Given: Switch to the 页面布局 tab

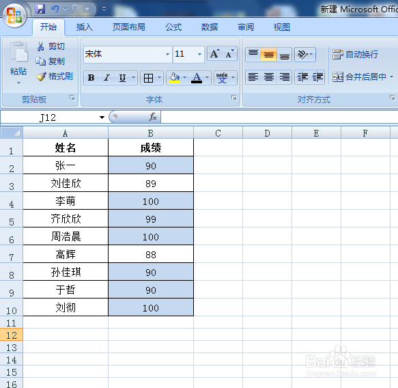Looking at the screenshot, I should click(129, 27).
